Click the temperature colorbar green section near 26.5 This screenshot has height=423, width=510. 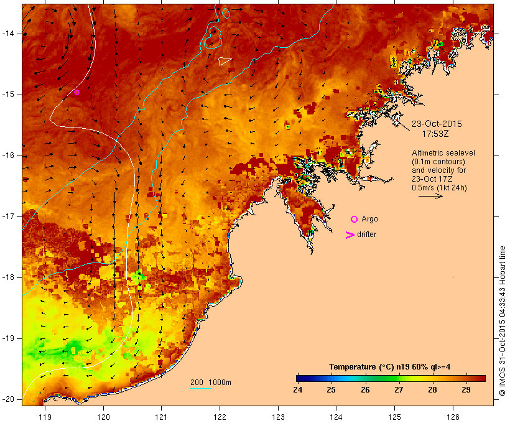coord(382,378)
